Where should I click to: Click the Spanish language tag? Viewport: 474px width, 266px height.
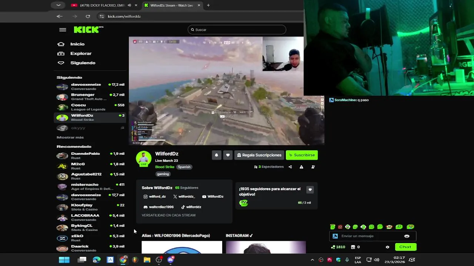point(184,167)
